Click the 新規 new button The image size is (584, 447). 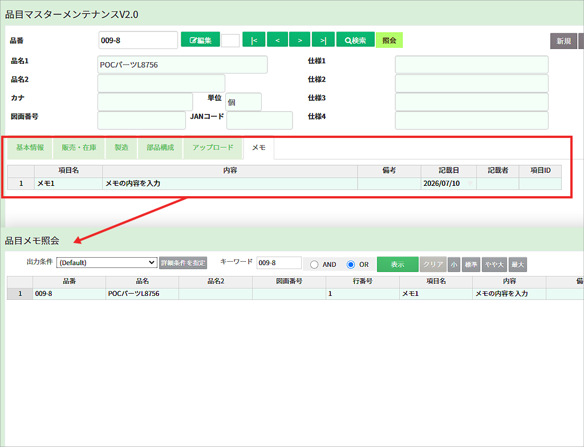(x=563, y=41)
